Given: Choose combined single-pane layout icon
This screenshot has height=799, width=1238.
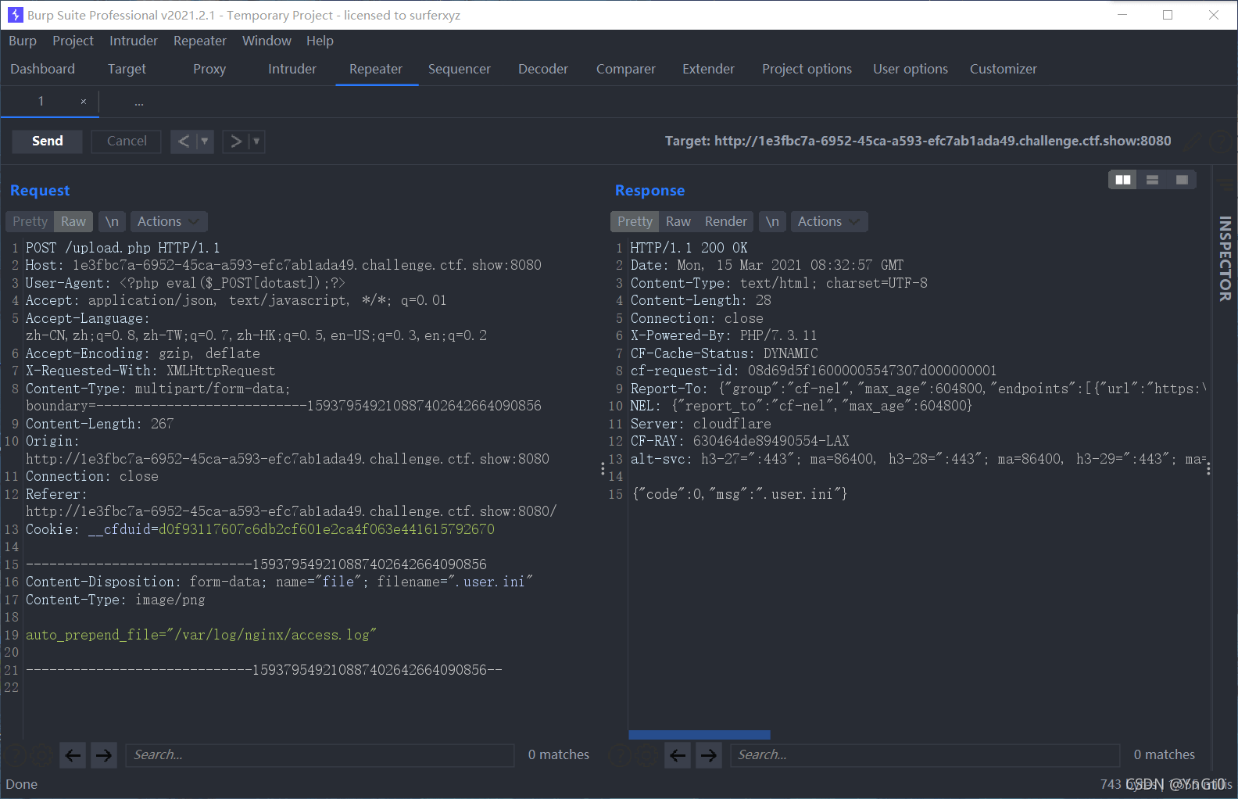Looking at the screenshot, I should point(1182,180).
